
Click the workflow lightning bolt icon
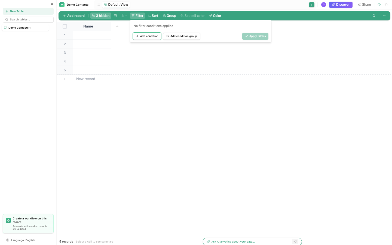tap(8, 220)
